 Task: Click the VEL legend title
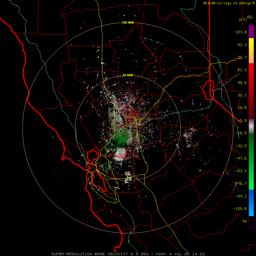coord(250,17)
